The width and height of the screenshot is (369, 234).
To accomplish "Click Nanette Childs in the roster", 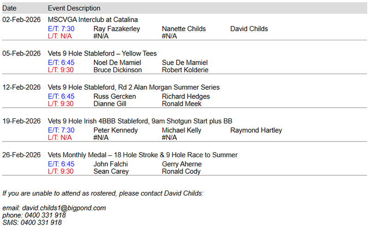I will pyautogui.click(x=184, y=29).
